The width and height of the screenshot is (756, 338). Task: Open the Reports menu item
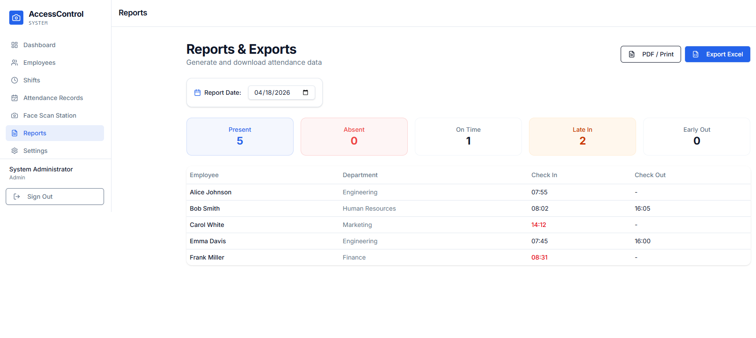[35, 133]
